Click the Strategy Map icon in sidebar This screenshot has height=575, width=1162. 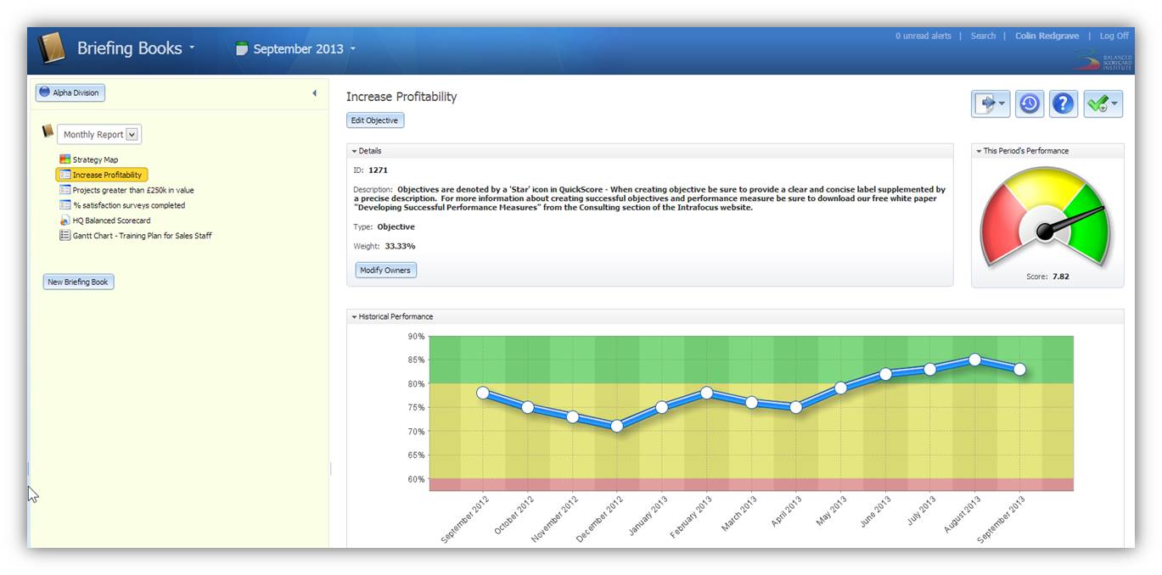pyautogui.click(x=65, y=159)
